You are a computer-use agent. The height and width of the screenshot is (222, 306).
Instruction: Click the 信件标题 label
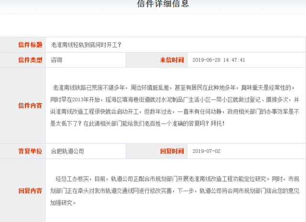pyautogui.click(x=30, y=45)
